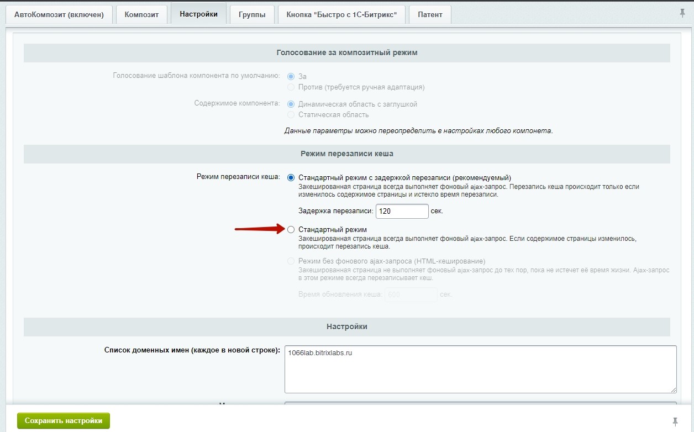Switch to the Патент tab
This screenshot has width=694, height=432.
(x=430, y=15)
